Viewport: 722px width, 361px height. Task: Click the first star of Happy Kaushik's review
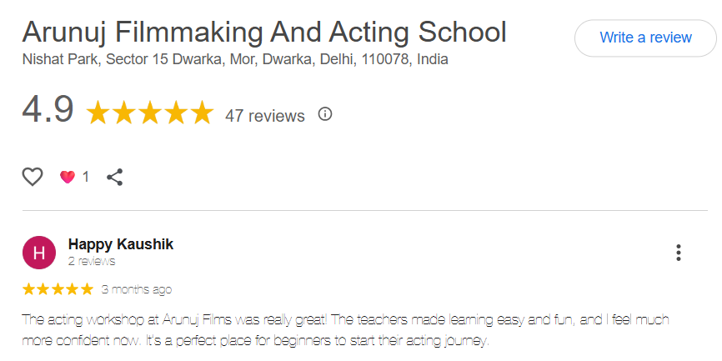(29, 289)
